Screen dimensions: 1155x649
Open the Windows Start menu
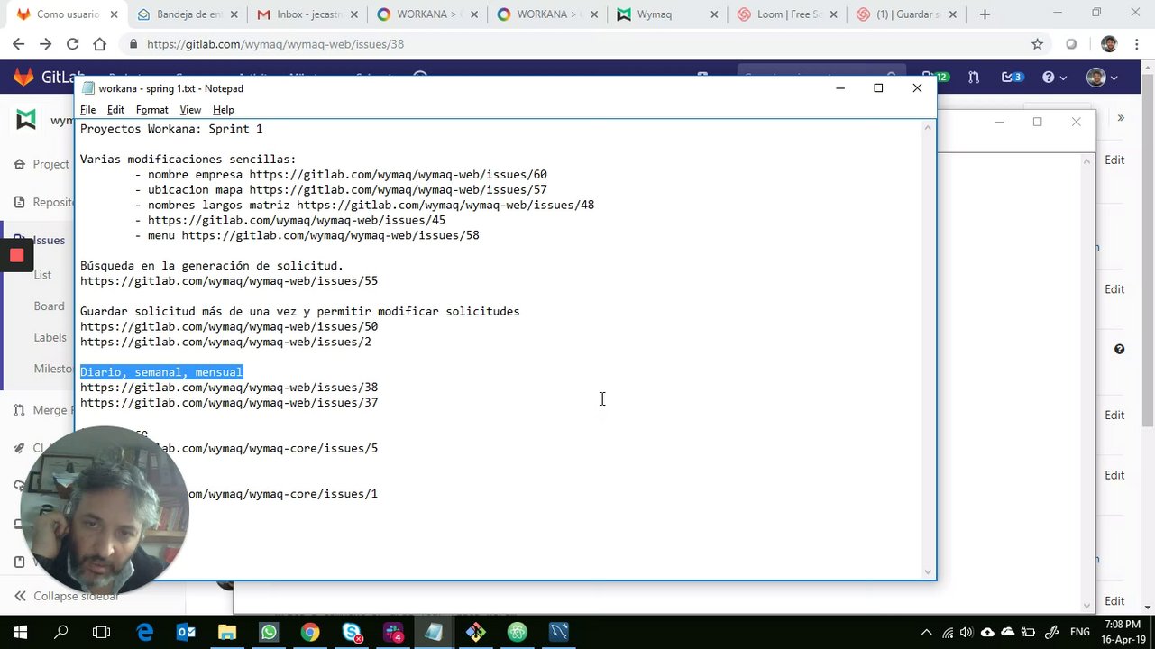[20, 632]
